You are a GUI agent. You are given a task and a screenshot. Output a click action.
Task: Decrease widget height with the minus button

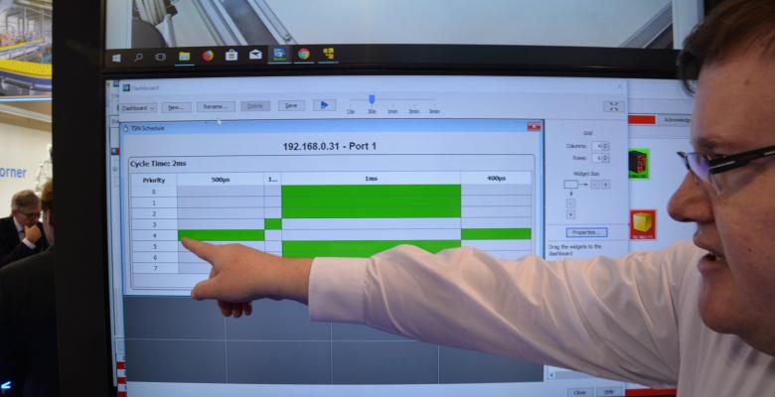(571, 203)
